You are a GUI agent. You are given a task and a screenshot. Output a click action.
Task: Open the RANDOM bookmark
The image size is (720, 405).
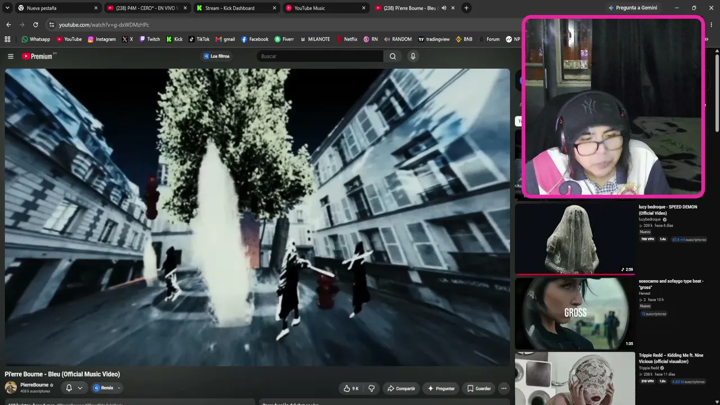click(x=398, y=39)
